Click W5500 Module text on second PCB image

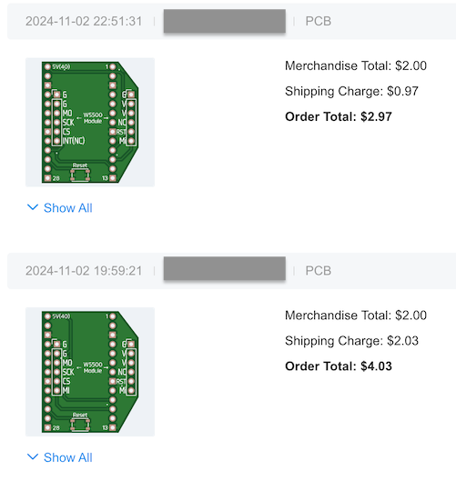pyautogui.click(x=93, y=367)
